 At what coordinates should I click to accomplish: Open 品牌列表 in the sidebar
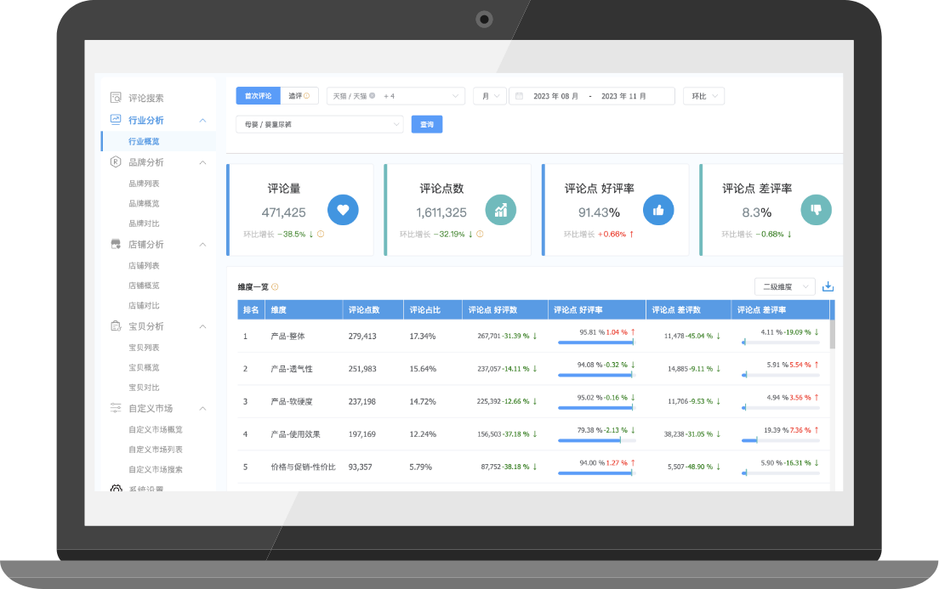[x=144, y=184]
